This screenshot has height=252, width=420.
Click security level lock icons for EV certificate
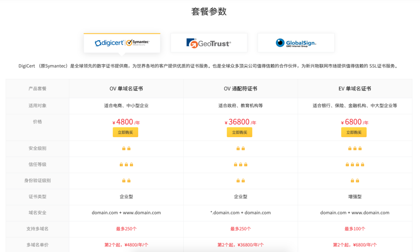355,148
